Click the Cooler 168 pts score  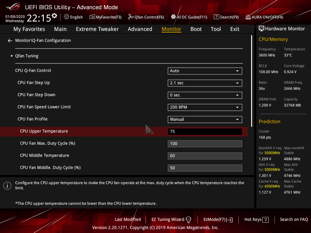tap(265, 137)
